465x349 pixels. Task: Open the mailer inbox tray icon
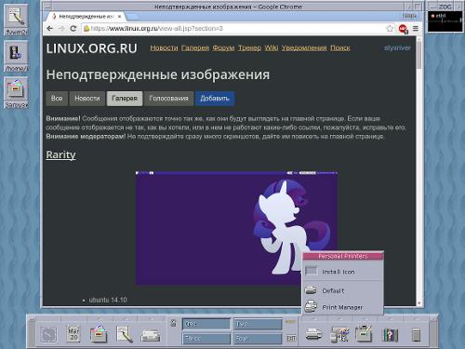(x=151, y=335)
